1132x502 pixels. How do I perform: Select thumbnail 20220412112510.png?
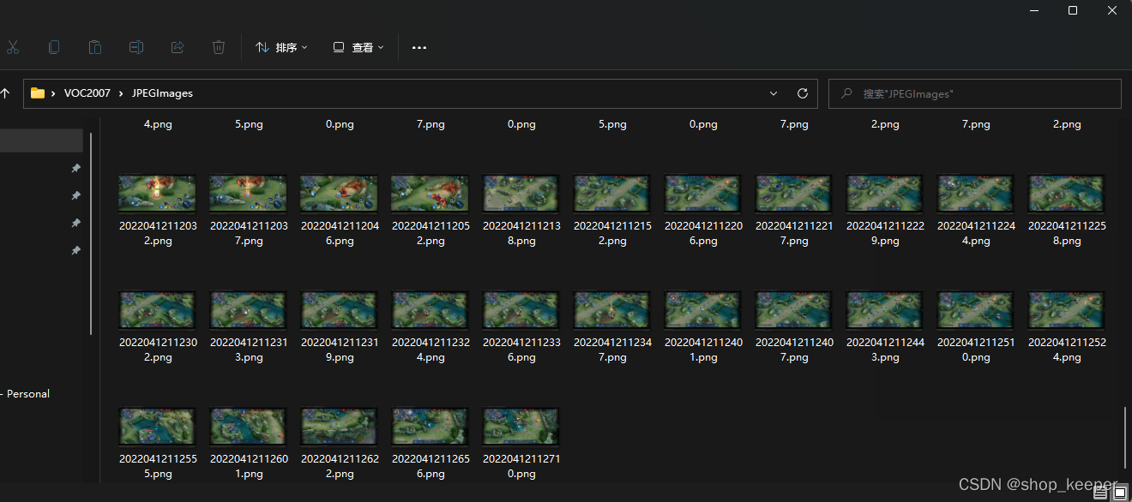pyautogui.click(x=976, y=310)
